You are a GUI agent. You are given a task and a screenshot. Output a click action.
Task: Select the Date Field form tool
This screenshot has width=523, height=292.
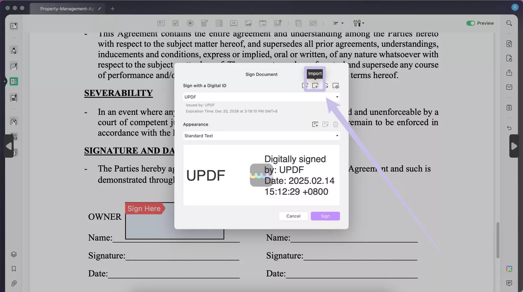263,23
